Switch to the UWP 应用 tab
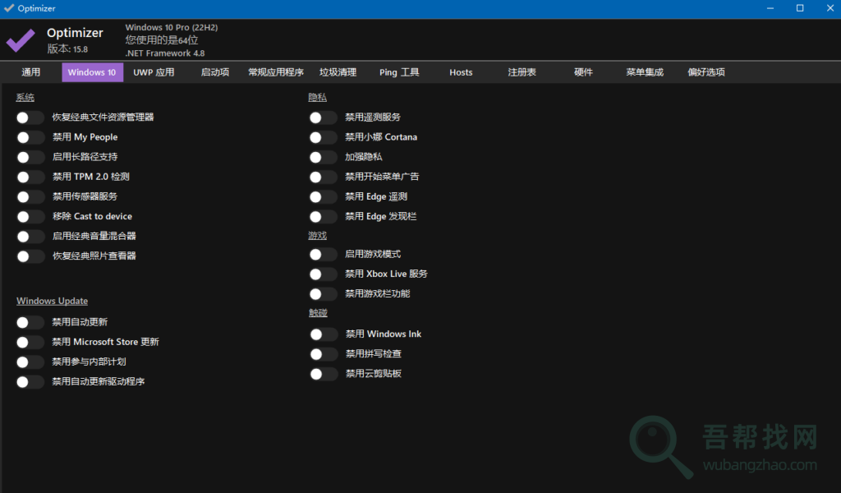 tap(154, 72)
